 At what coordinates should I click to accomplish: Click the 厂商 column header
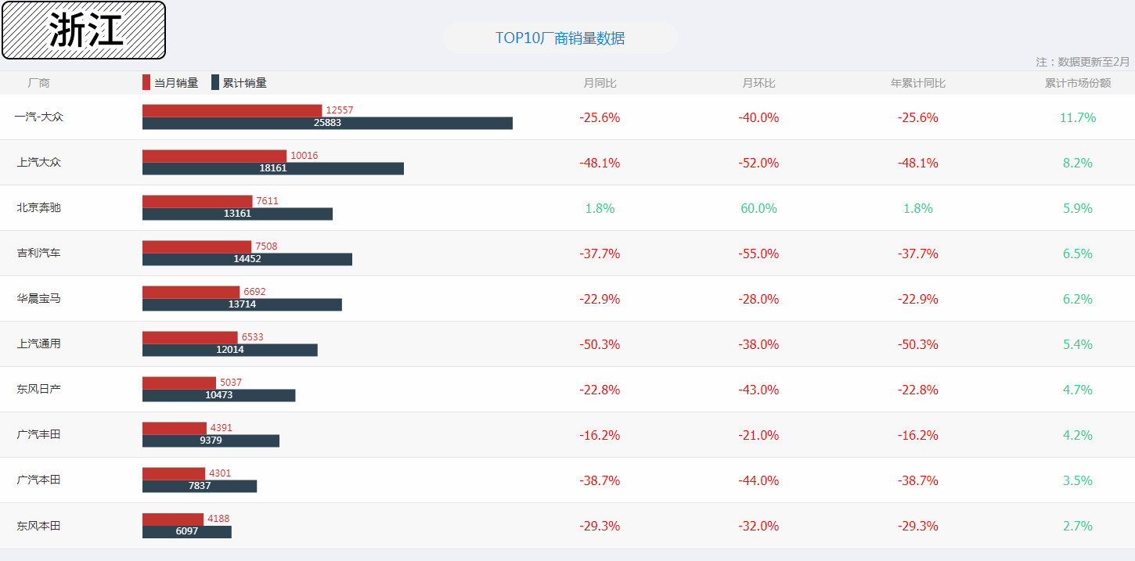pyautogui.click(x=38, y=83)
